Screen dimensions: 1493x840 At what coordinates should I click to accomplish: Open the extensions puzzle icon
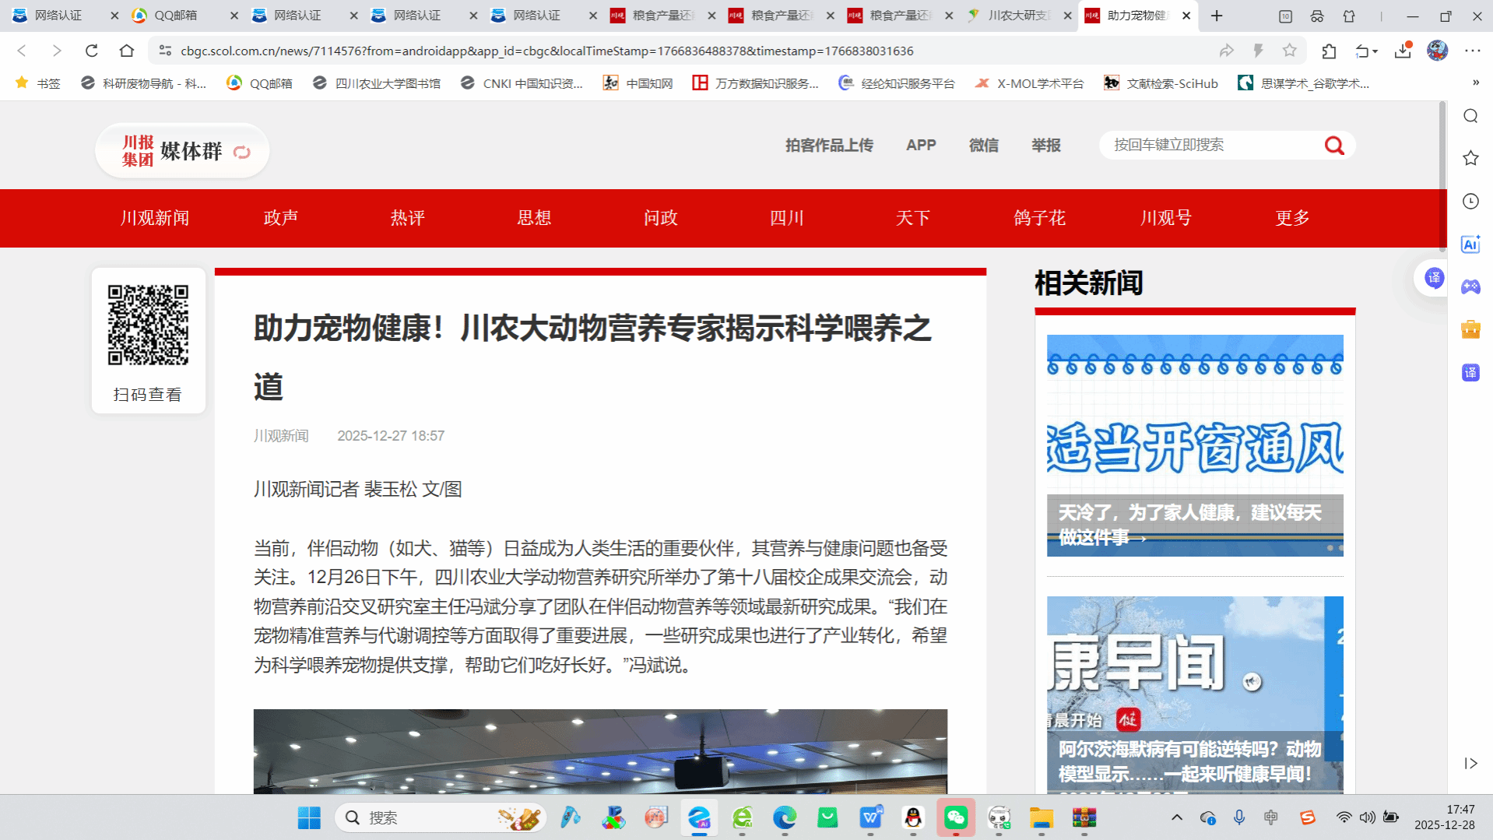(x=1329, y=51)
